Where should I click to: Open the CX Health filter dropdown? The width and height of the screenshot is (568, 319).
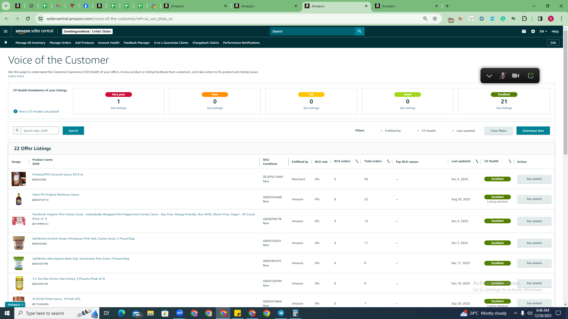point(426,131)
